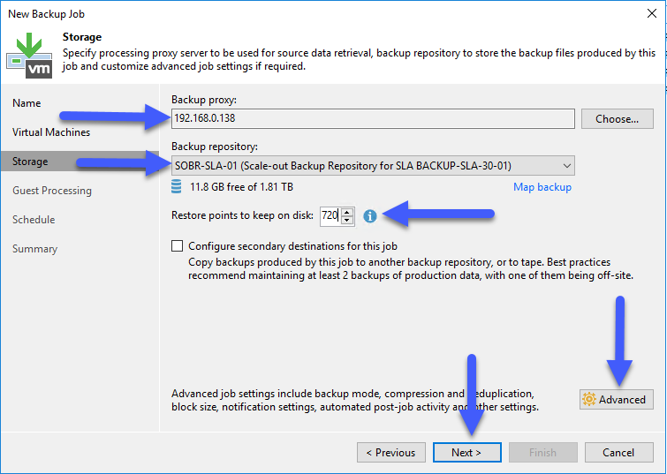Click the < Previous button
The width and height of the screenshot is (667, 474).
pos(391,452)
